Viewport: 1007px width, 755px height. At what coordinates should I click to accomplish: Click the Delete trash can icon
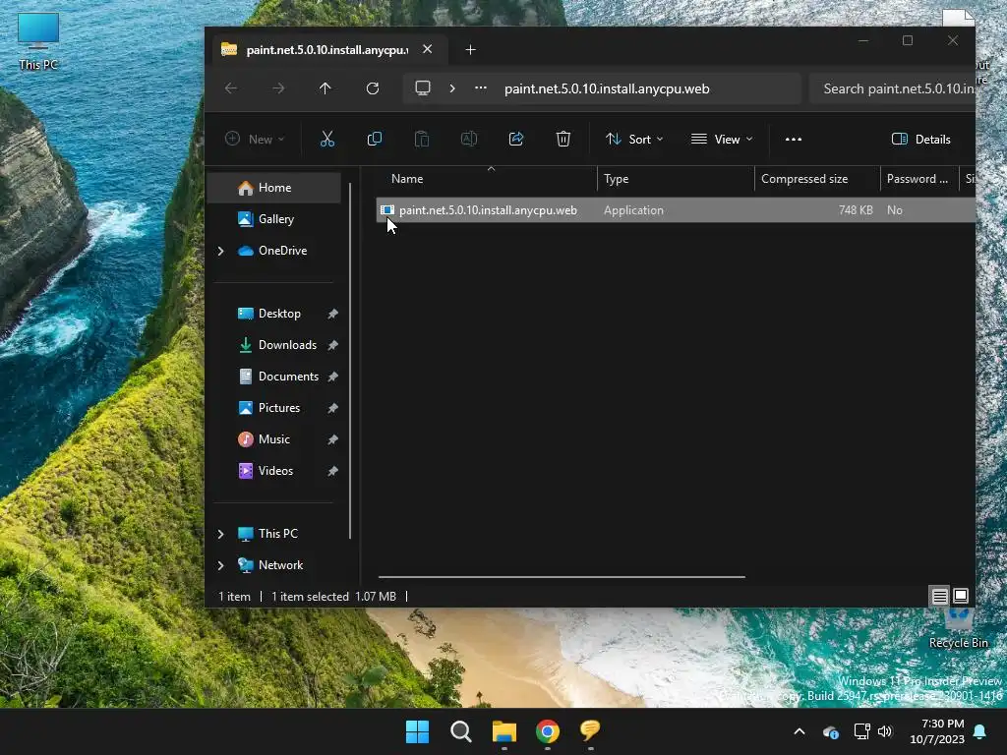563,139
